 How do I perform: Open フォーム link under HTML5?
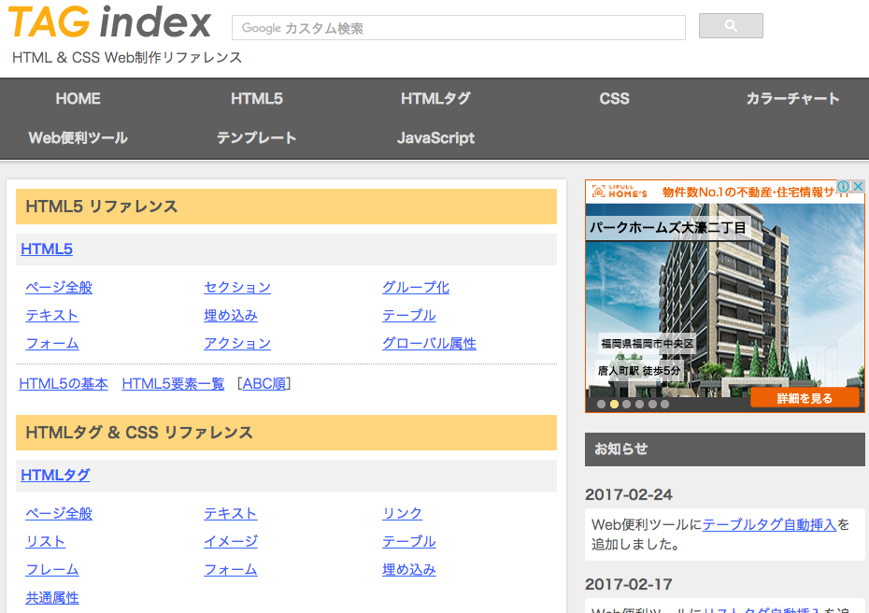coord(52,344)
